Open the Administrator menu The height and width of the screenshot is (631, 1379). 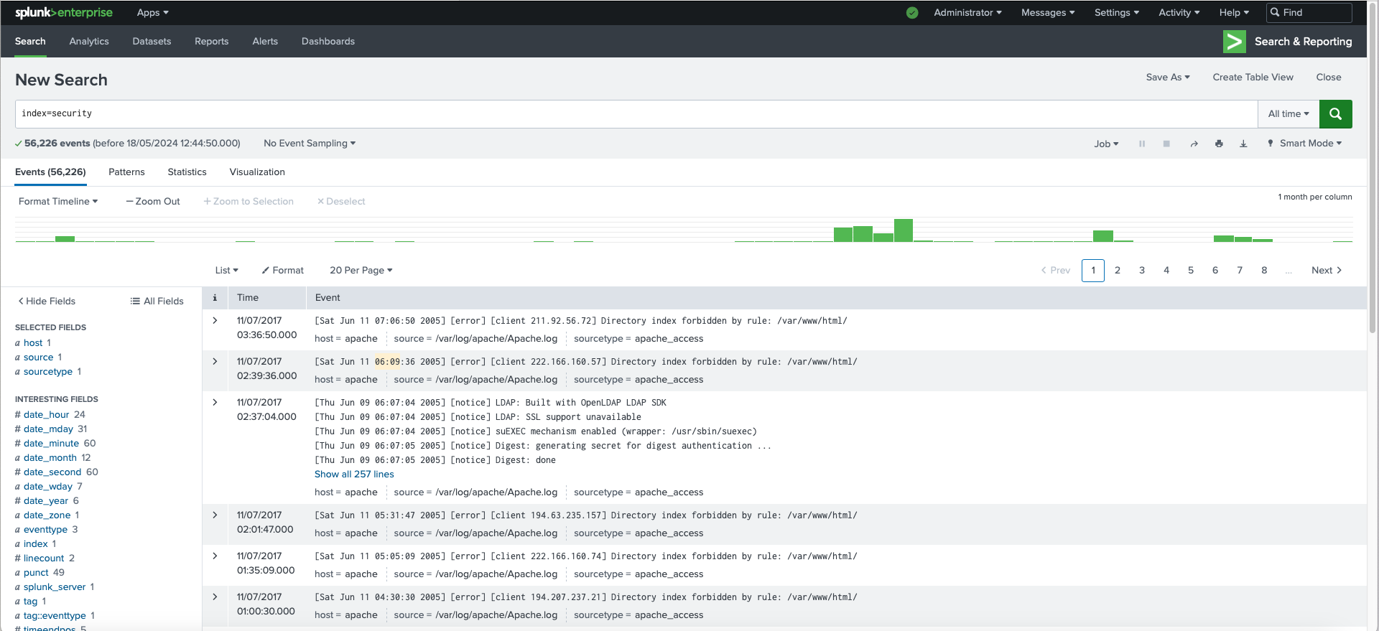[967, 12]
